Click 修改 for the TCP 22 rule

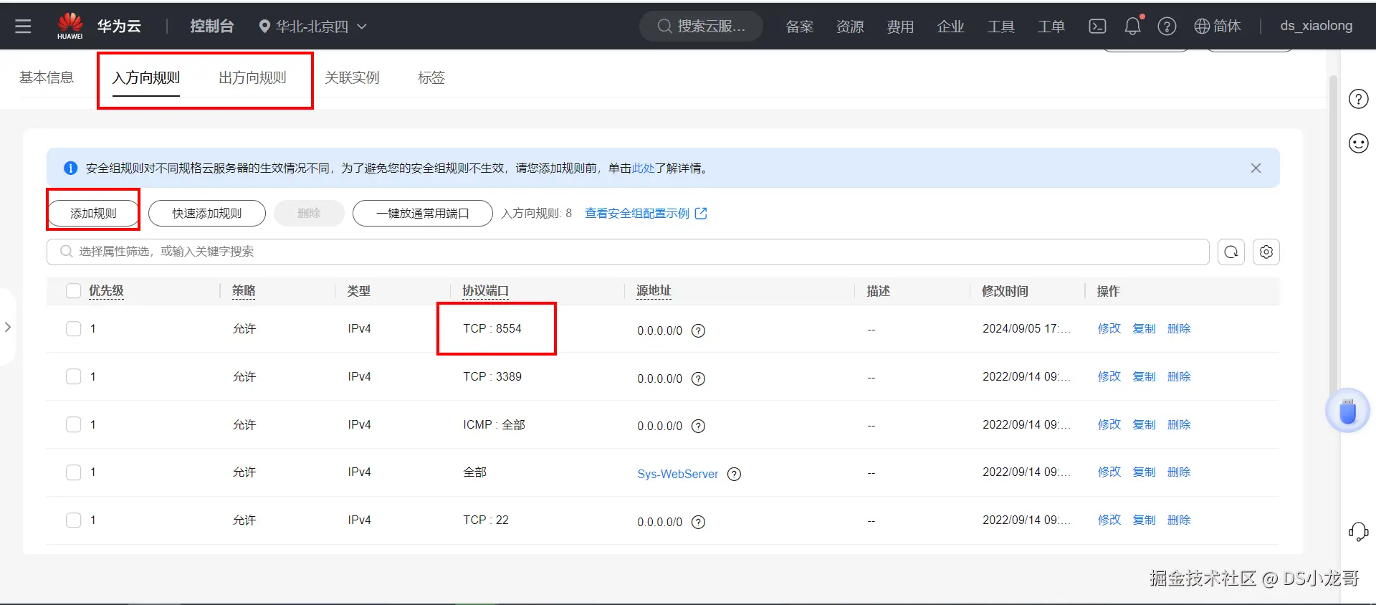click(1109, 520)
